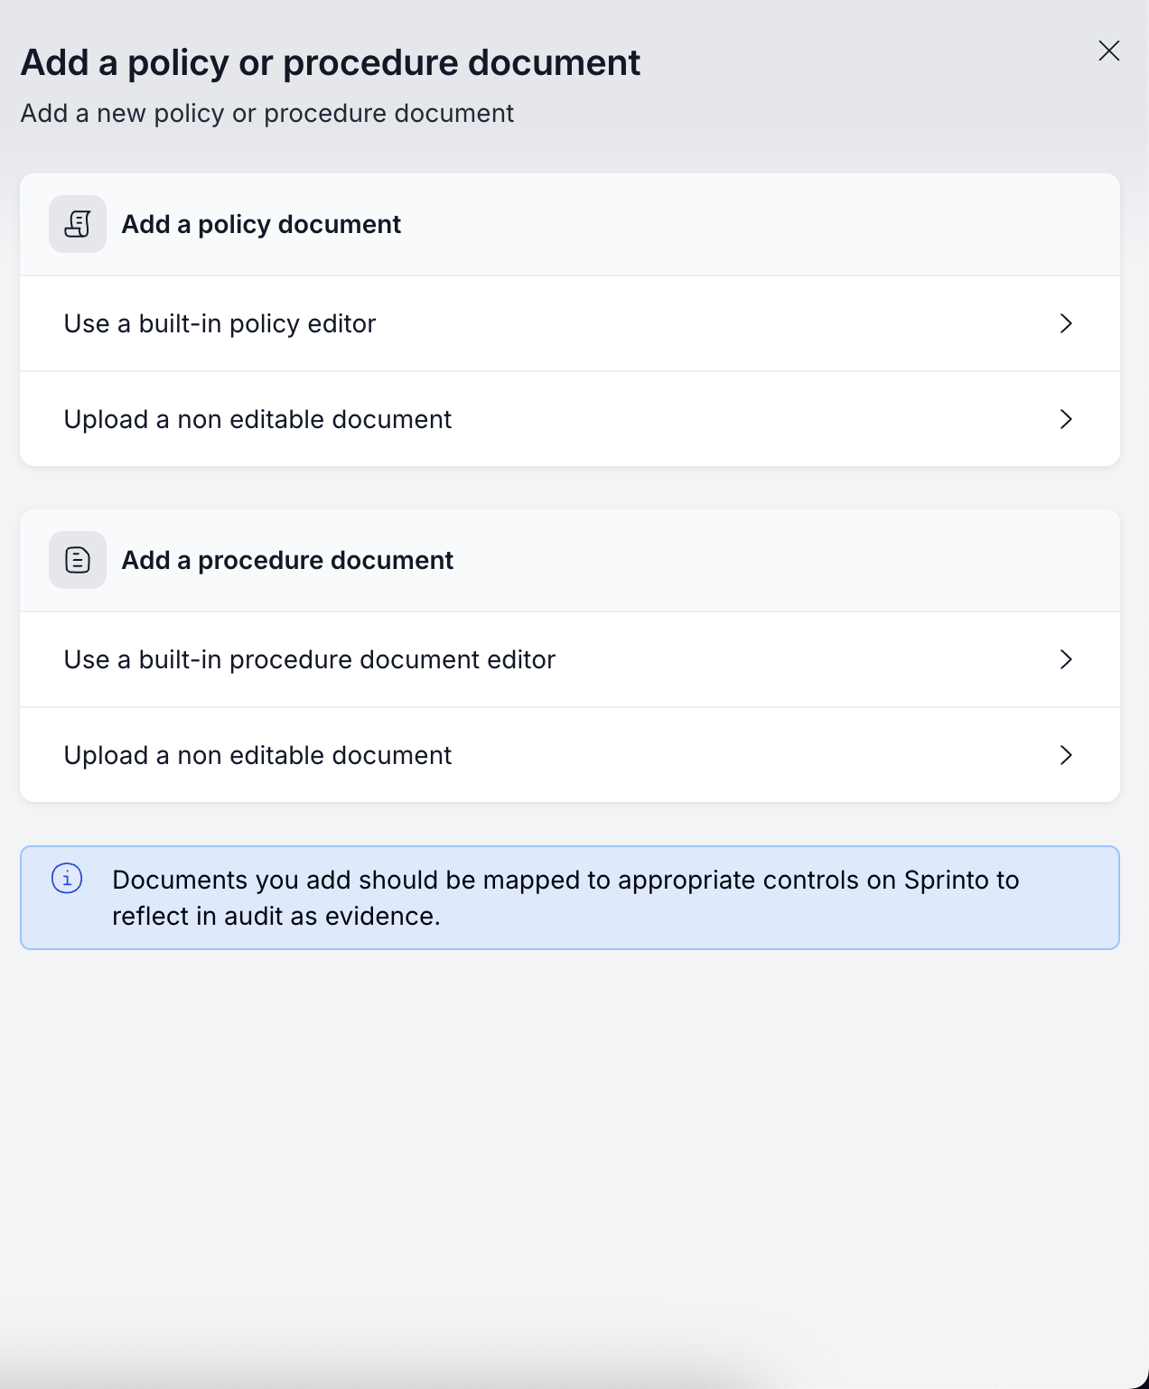
Task: Select 'Upload a non editable document' under procedure
Action: tap(257, 755)
